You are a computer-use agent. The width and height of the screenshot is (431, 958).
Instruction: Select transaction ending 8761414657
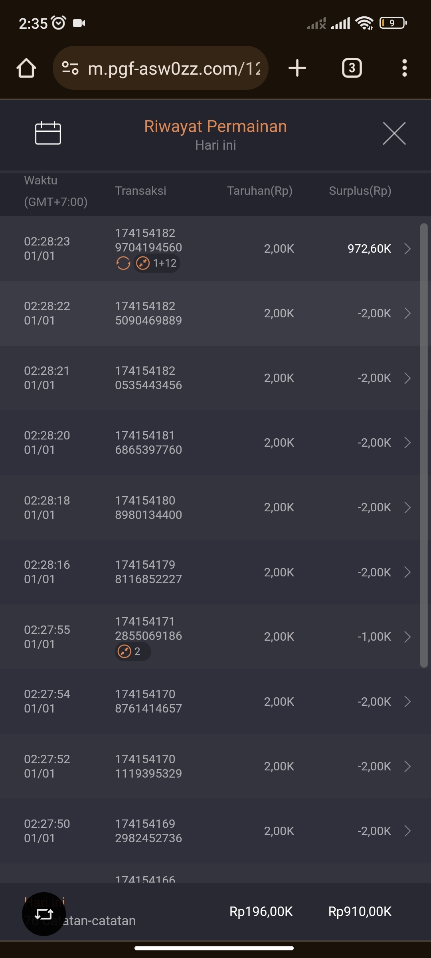(x=148, y=701)
